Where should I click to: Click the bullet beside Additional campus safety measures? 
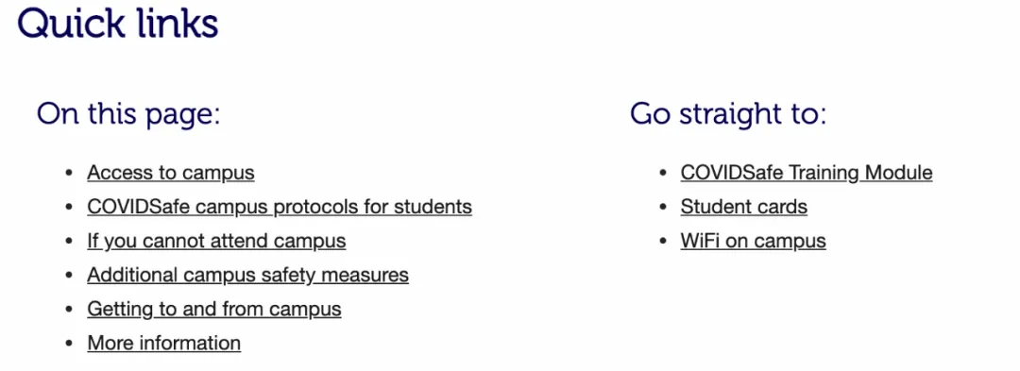click(x=70, y=276)
